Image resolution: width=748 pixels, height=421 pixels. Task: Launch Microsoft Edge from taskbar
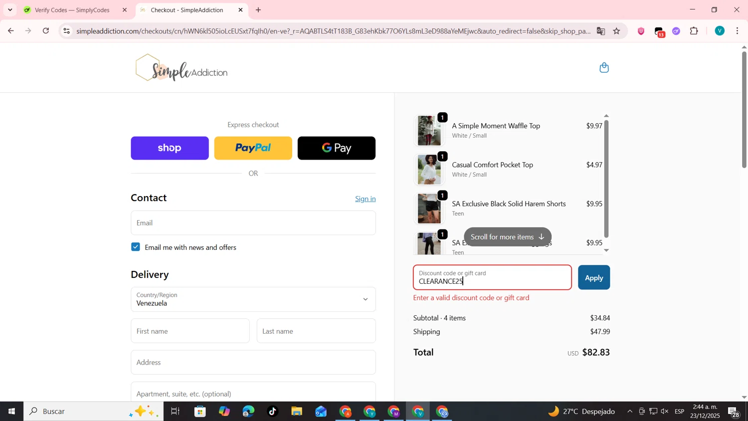pos(248,412)
